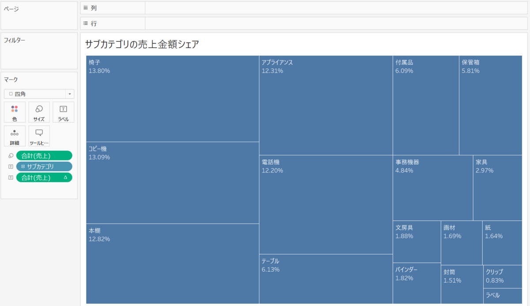Open the 四角 mark type dropdown

click(x=39, y=94)
